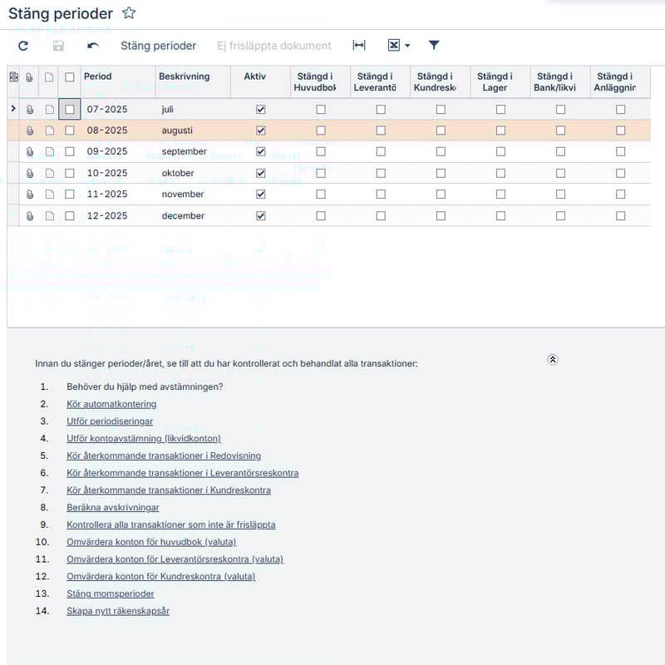
Task: Open the Kör automatkontering link
Action: coord(111,404)
